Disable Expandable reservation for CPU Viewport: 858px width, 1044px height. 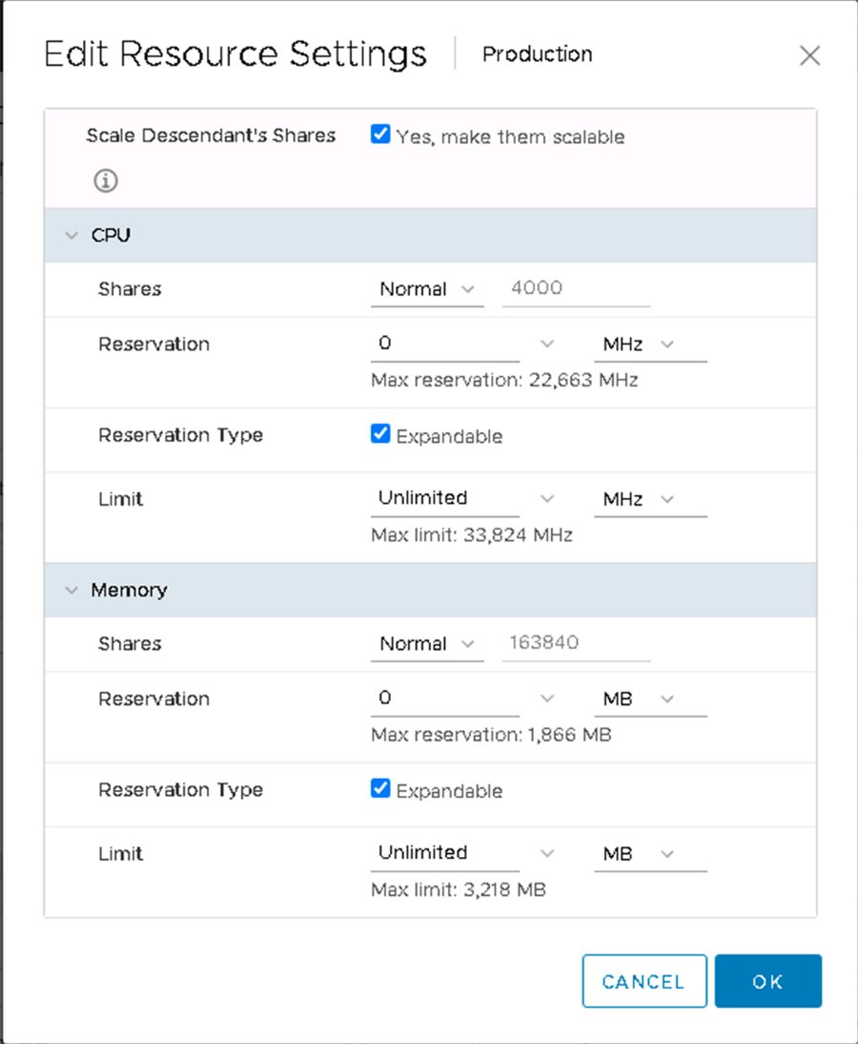pyautogui.click(x=379, y=435)
